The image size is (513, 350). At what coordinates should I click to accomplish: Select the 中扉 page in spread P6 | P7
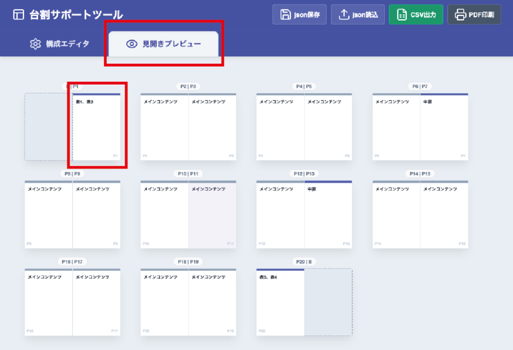444,127
